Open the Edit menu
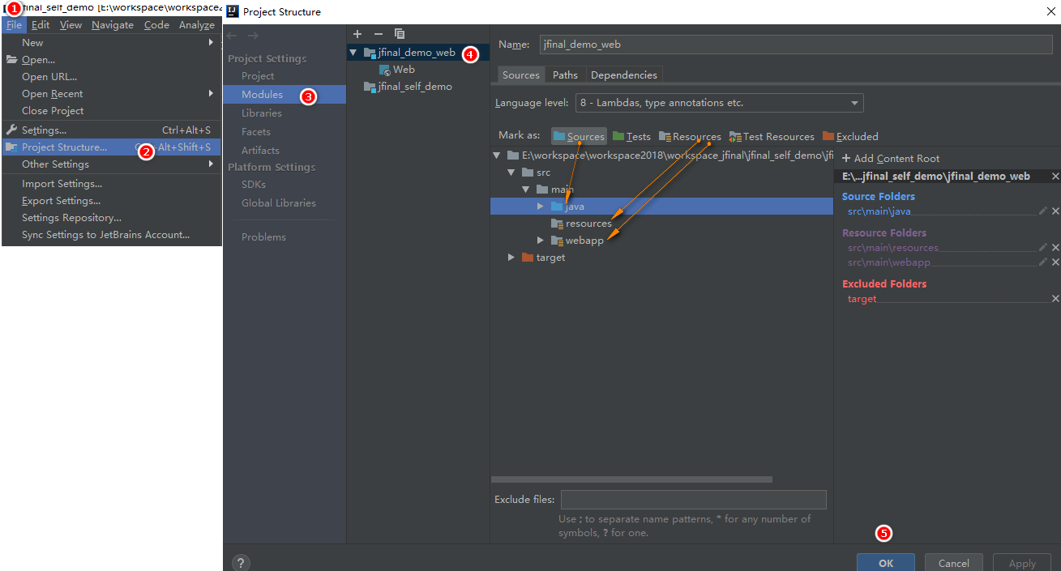Viewport: 1061px width, 571px height. coord(41,25)
